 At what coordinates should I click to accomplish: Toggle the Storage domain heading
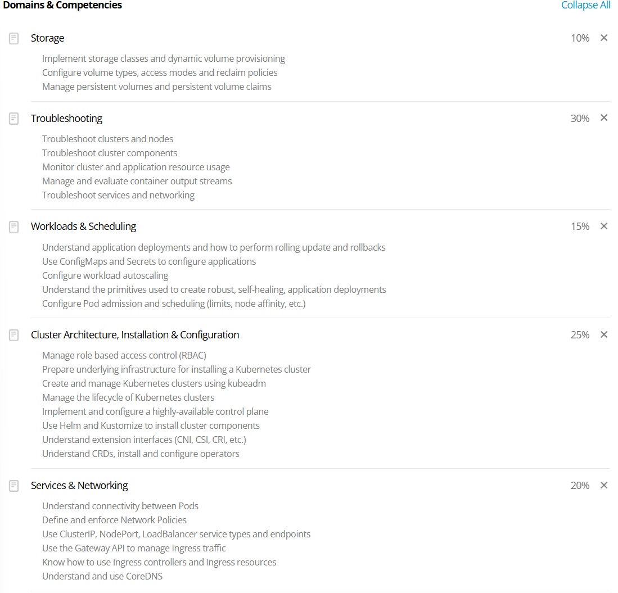click(48, 38)
